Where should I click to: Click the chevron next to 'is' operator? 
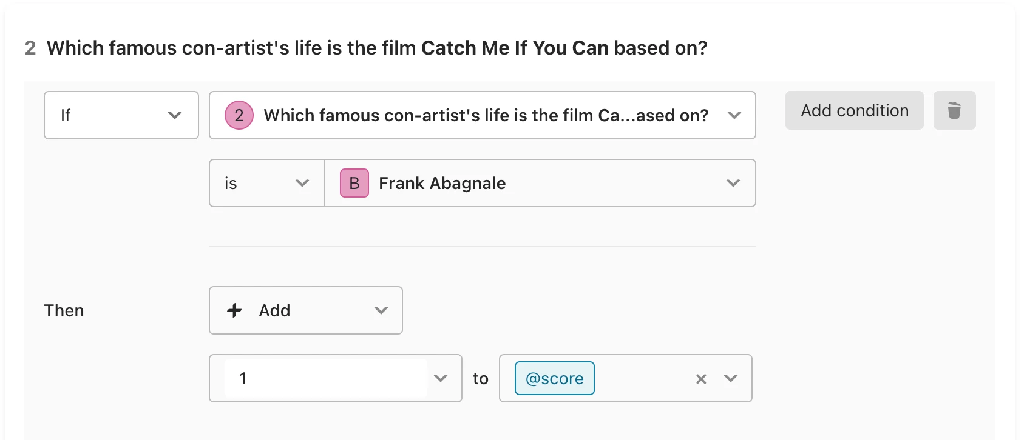click(x=302, y=183)
